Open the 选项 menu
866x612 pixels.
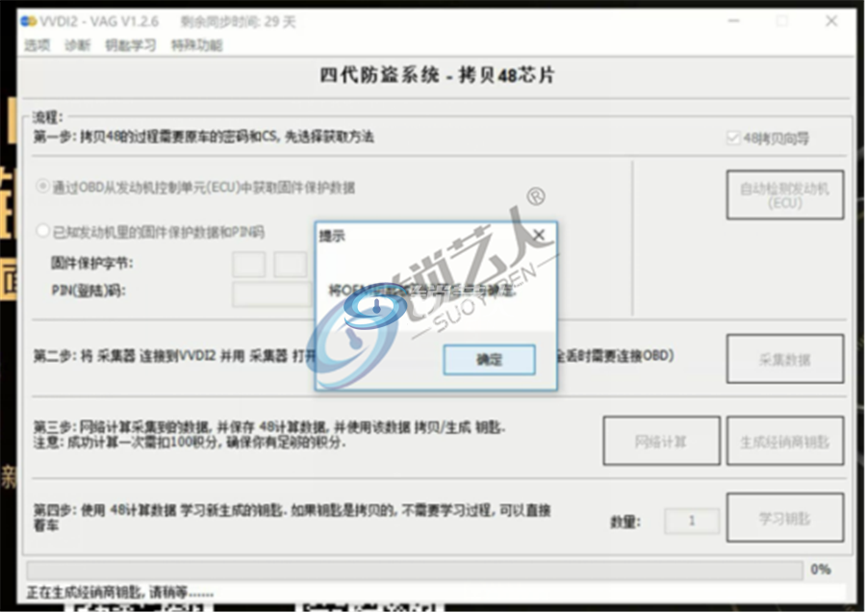pyautogui.click(x=37, y=45)
